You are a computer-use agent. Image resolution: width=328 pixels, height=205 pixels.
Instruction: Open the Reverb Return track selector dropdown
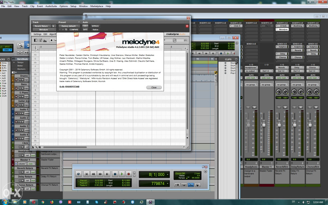coord(42,26)
